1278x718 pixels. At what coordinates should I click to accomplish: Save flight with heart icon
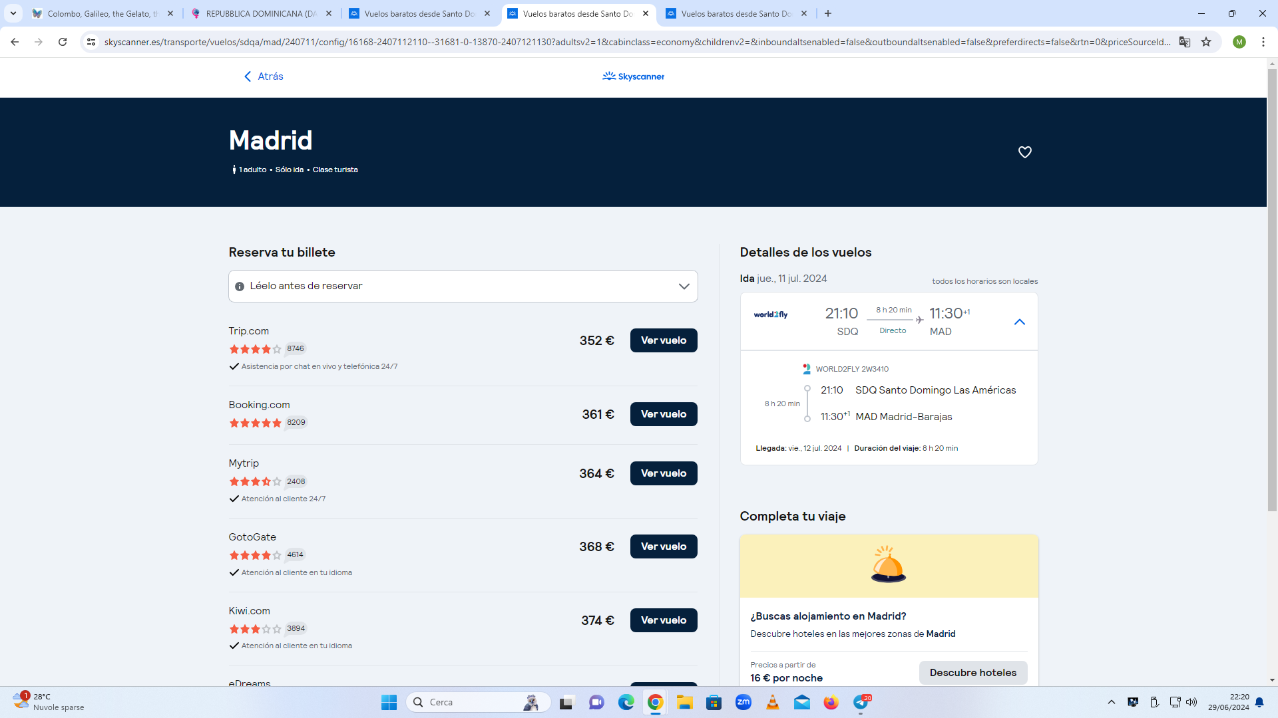1024,152
